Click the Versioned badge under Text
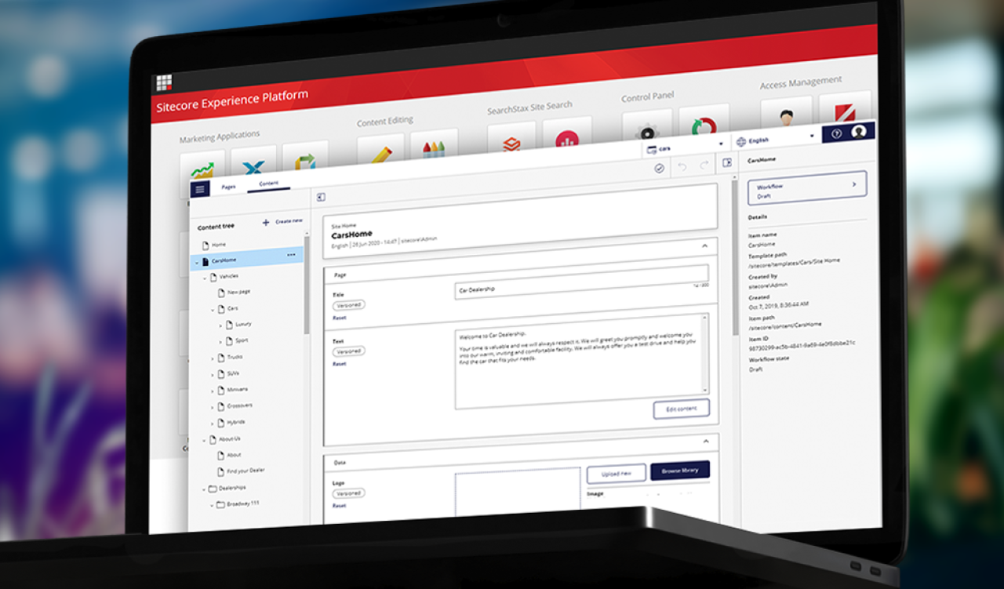Image resolution: width=1004 pixels, height=589 pixels. pyautogui.click(x=349, y=351)
